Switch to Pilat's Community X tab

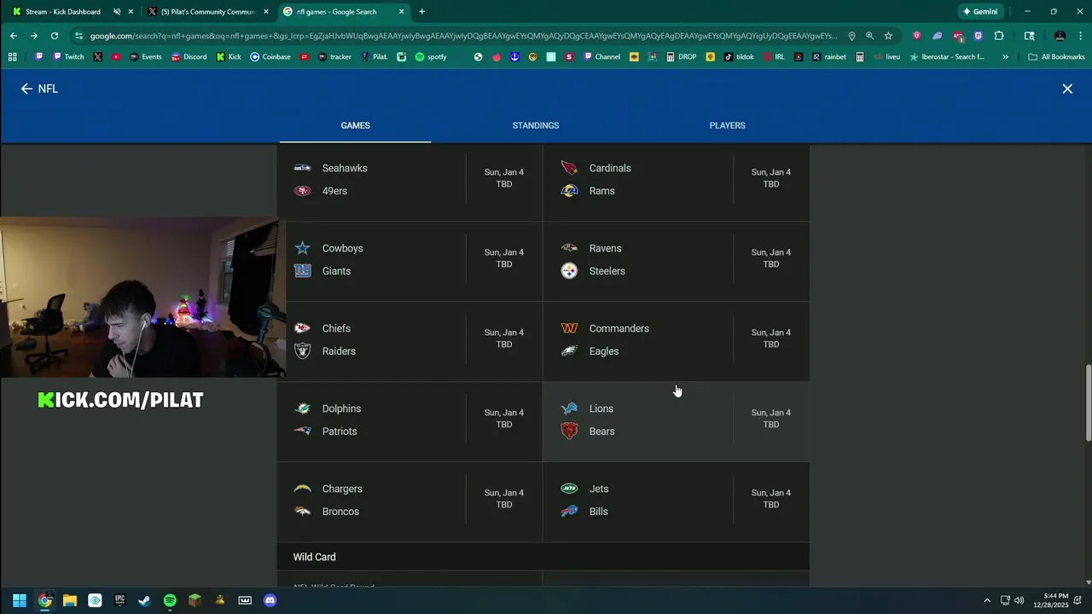(x=208, y=12)
